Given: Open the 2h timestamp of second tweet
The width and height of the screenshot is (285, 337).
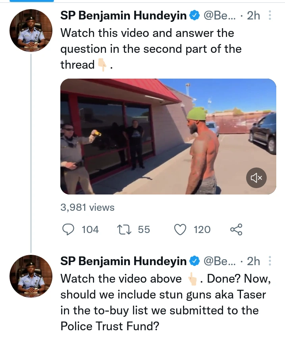Looking at the screenshot, I should click(x=253, y=261).
